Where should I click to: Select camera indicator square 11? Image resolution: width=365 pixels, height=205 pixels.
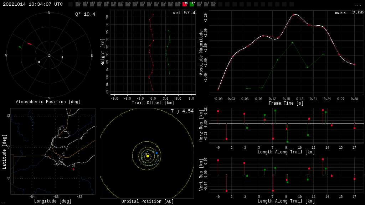[x=149, y=4]
